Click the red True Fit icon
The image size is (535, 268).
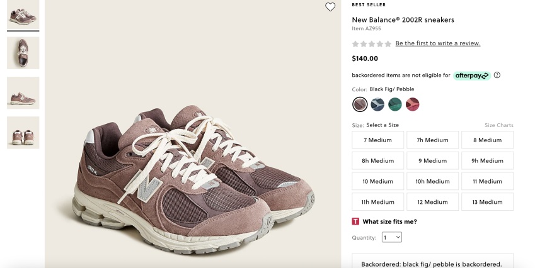[355, 221]
